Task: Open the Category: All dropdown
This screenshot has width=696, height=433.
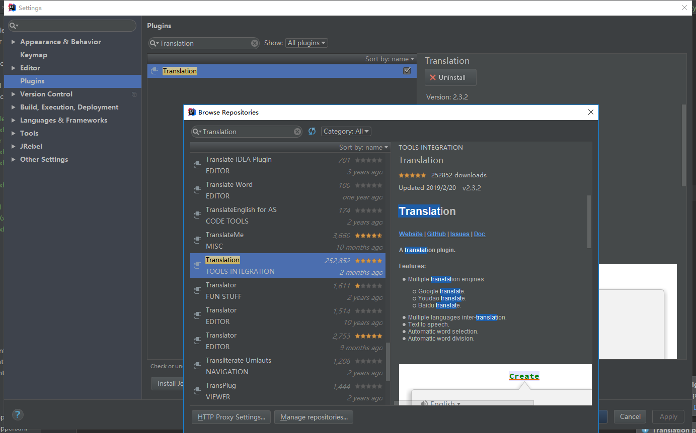Action: (x=346, y=131)
